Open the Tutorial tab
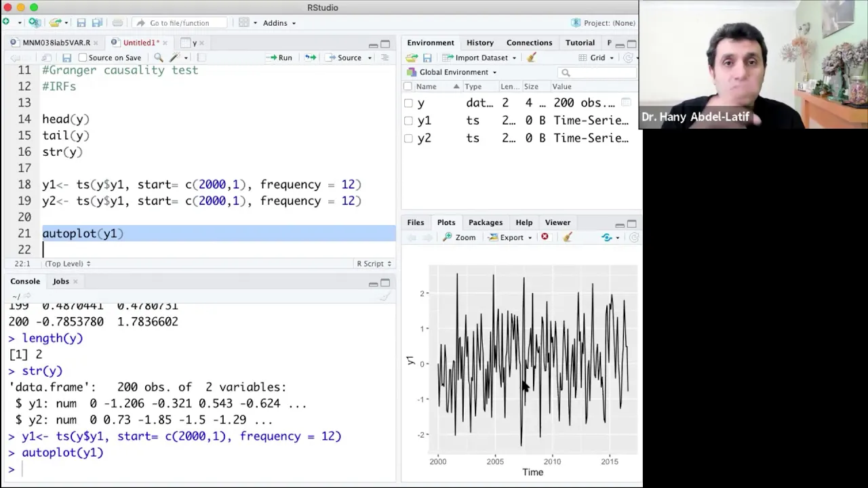Screen dimensions: 868x488 pos(580,43)
